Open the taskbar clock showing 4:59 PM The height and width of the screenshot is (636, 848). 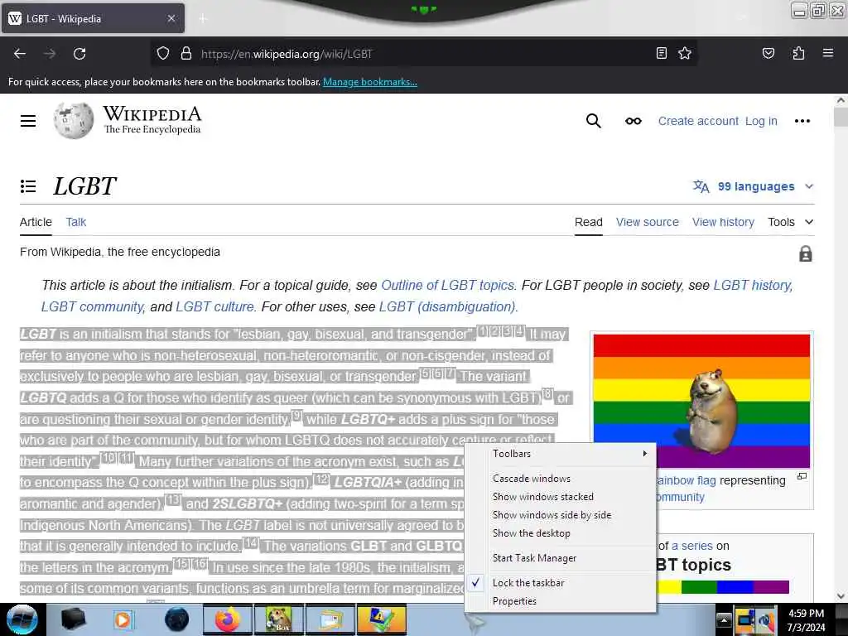pos(806,619)
